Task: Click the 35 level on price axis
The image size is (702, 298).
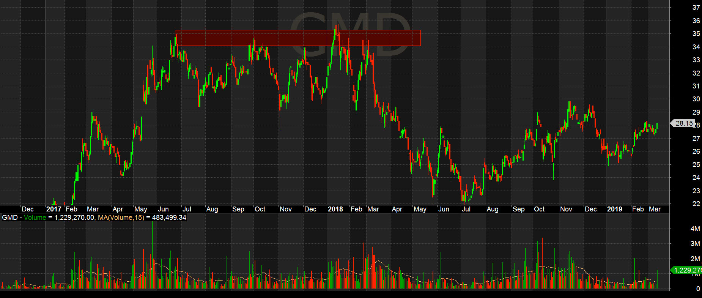Action: coord(696,34)
